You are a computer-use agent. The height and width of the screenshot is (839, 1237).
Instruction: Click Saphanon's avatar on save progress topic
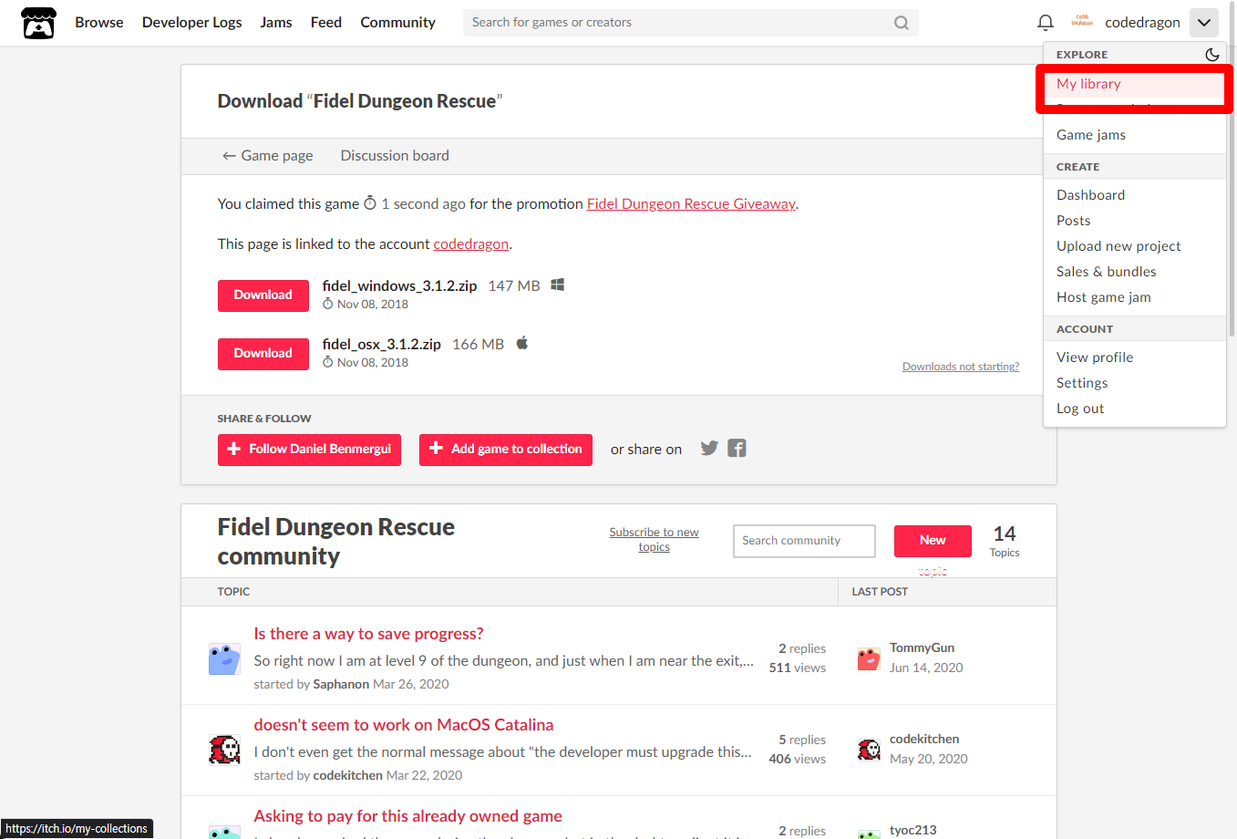(224, 658)
